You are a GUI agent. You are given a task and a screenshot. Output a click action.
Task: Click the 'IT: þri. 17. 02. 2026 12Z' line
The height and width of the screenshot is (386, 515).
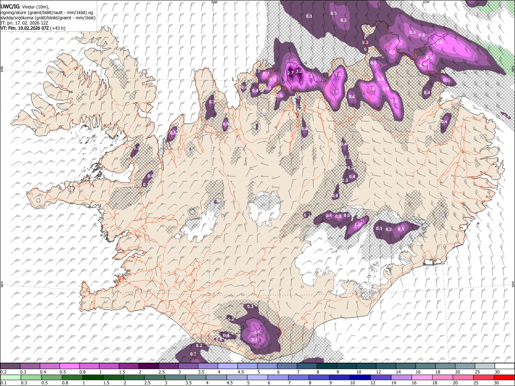tap(24, 23)
